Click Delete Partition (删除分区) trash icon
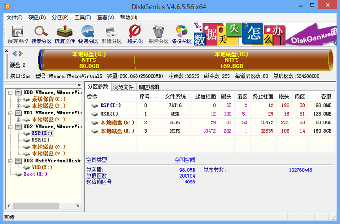Image resolution: width=340 pixels, height=224 pixels. 158,34
